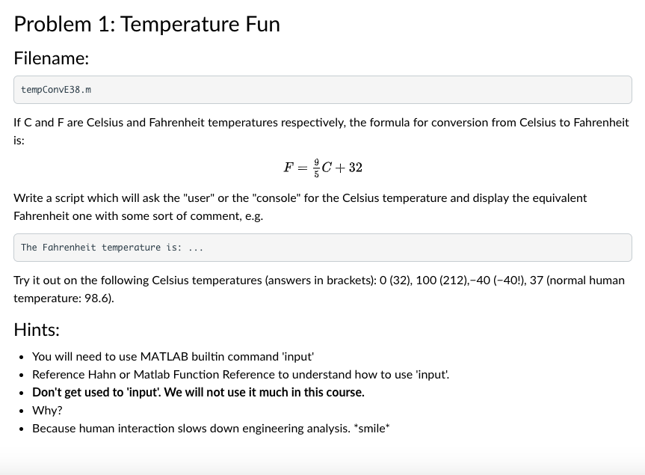The height and width of the screenshot is (475, 645).
Task: Click the "Hints:" subheading
Action: (x=37, y=330)
